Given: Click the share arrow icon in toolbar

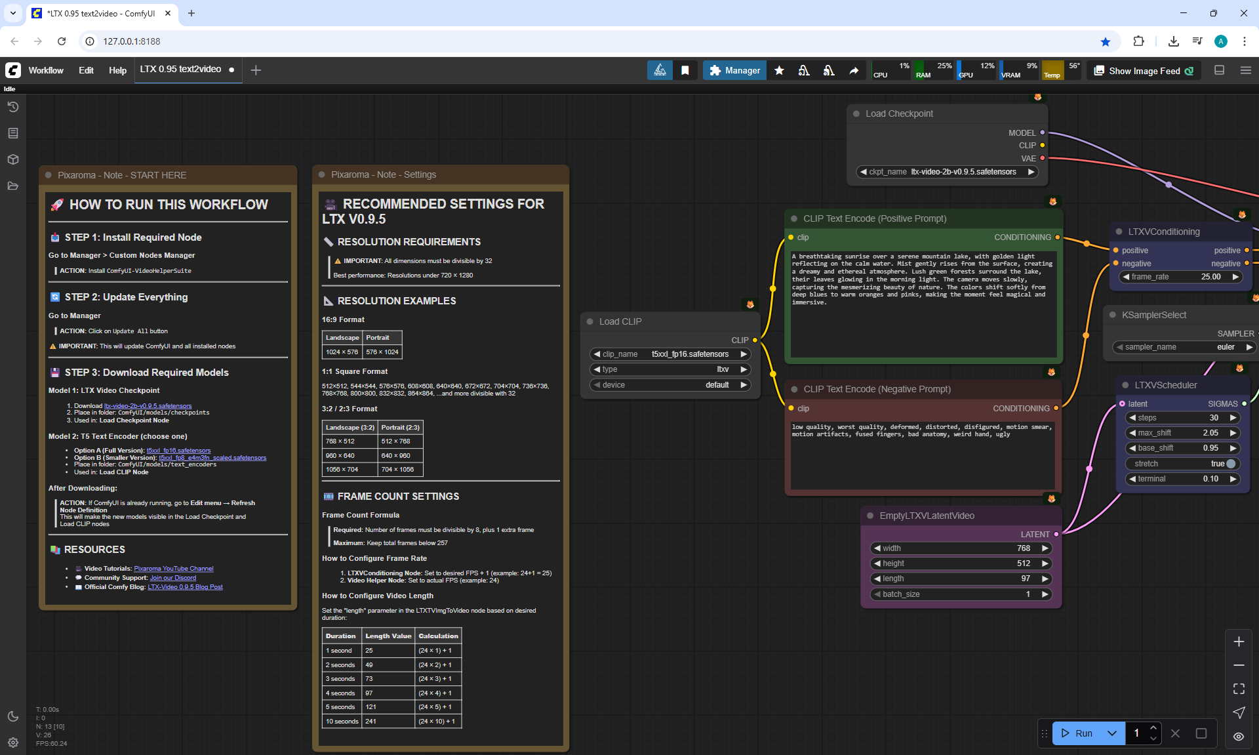Looking at the screenshot, I should (854, 70).
